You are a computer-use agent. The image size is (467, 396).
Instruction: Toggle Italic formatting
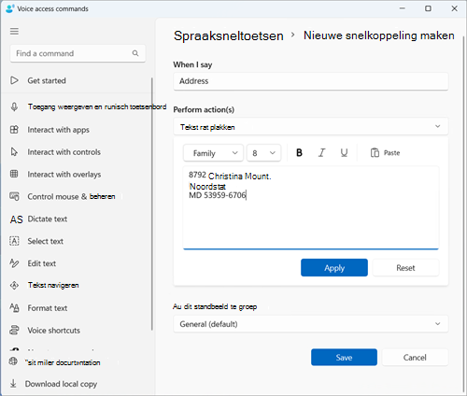[x=321, y=152]
